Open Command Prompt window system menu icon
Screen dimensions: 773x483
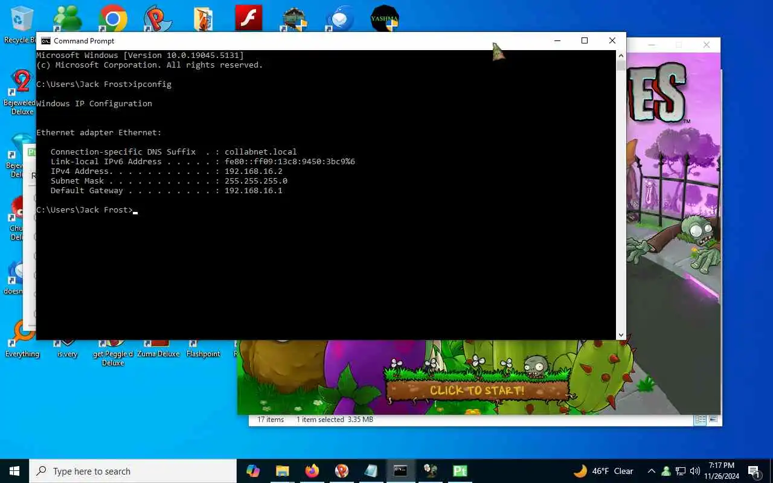pos(45,41)
